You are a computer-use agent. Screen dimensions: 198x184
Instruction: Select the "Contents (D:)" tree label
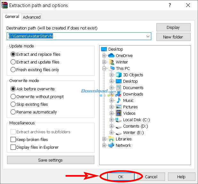pos(136,126)
